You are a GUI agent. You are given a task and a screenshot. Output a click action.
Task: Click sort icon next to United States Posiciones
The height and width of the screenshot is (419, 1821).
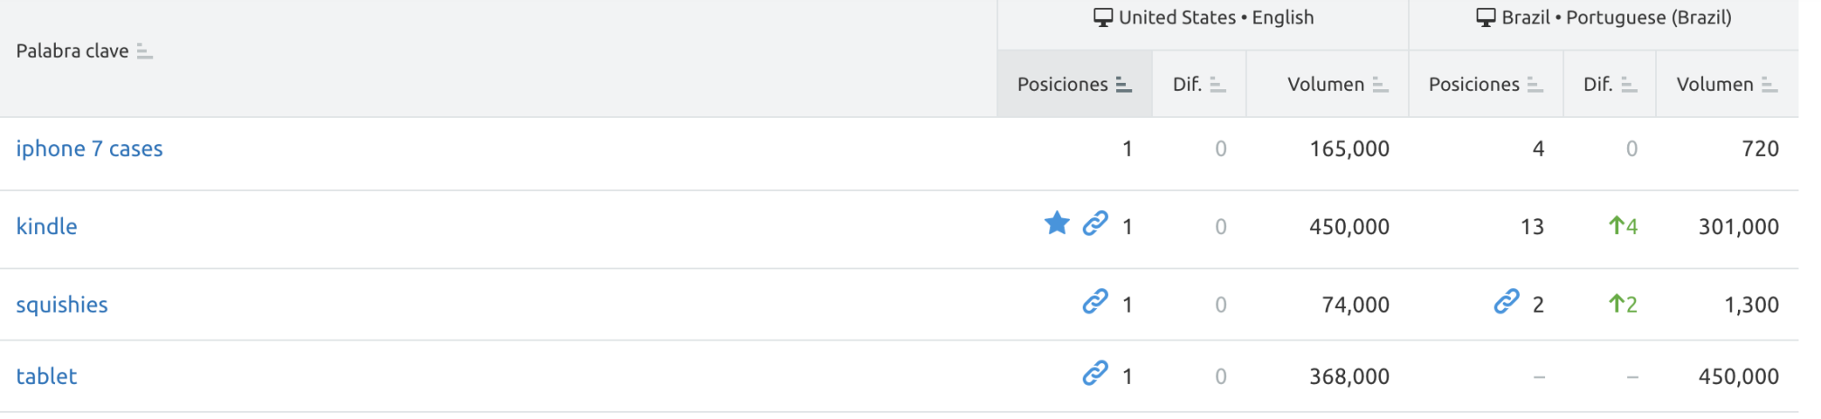(x=1123, y=85)
